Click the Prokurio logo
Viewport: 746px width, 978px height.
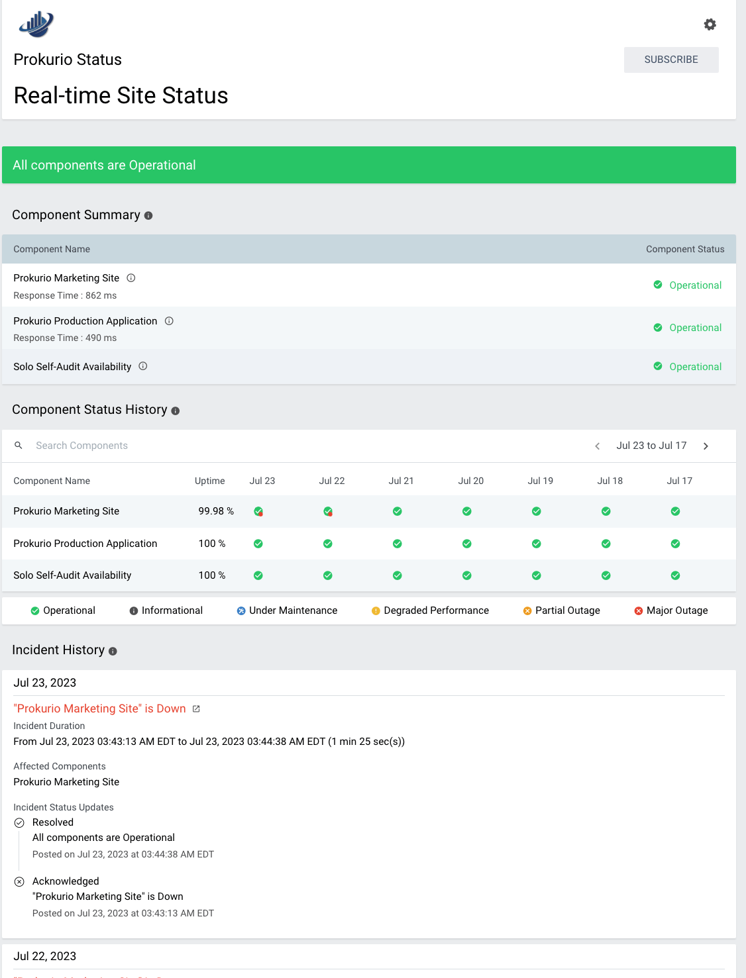click(36, 24)
